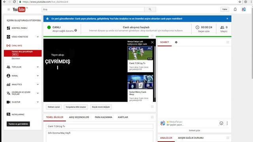Viewport: 253px width, 142px height.
Task: Click the İzleyici viewer count
Action: click(224, 29)
